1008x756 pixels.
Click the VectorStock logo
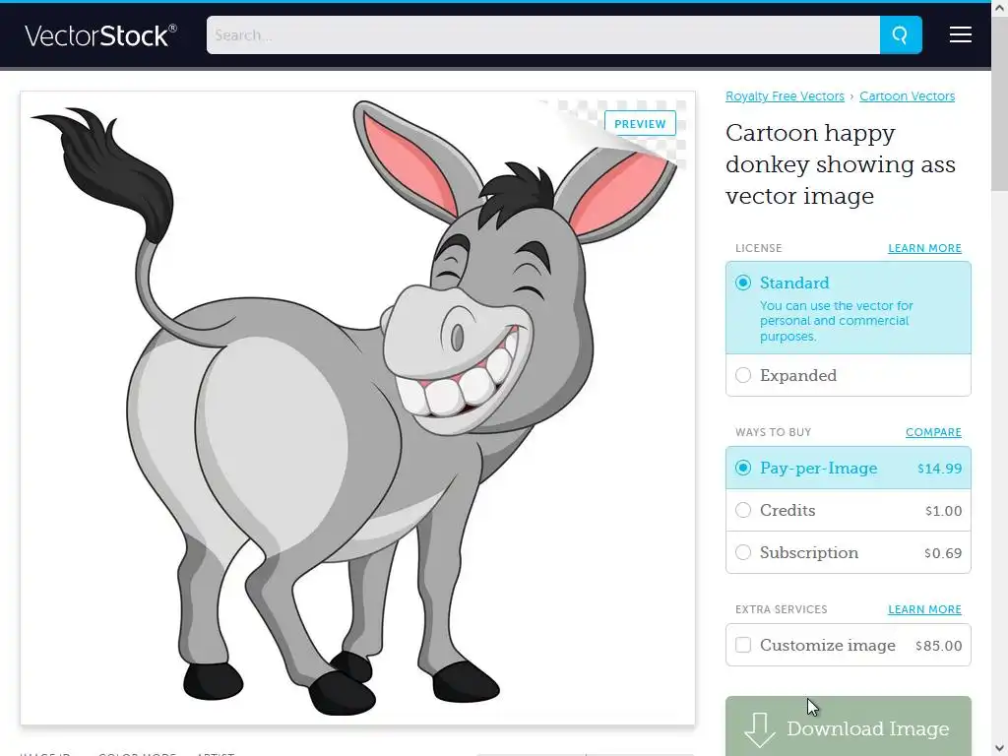(100, 35)
